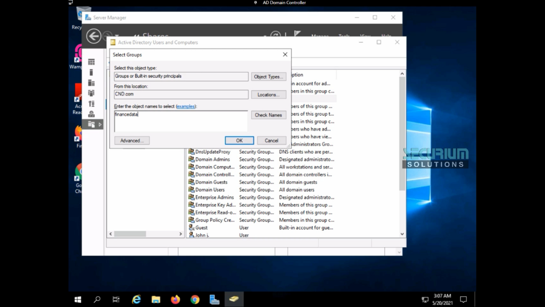
Task: Switch to Server Manager taskbar icon
Action: (x=214, y=300)
